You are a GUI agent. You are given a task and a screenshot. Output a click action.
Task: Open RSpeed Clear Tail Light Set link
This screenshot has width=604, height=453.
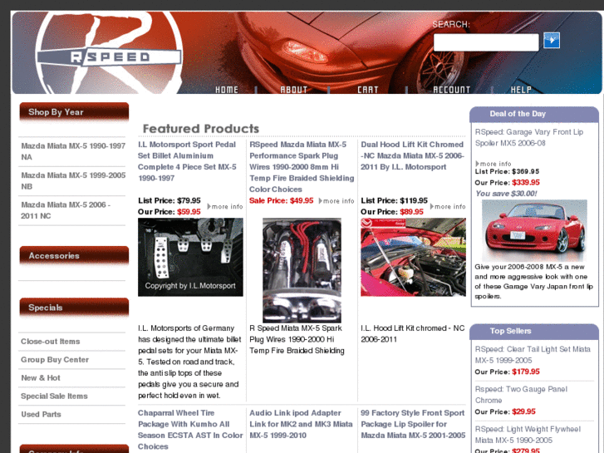pos(533,355)
